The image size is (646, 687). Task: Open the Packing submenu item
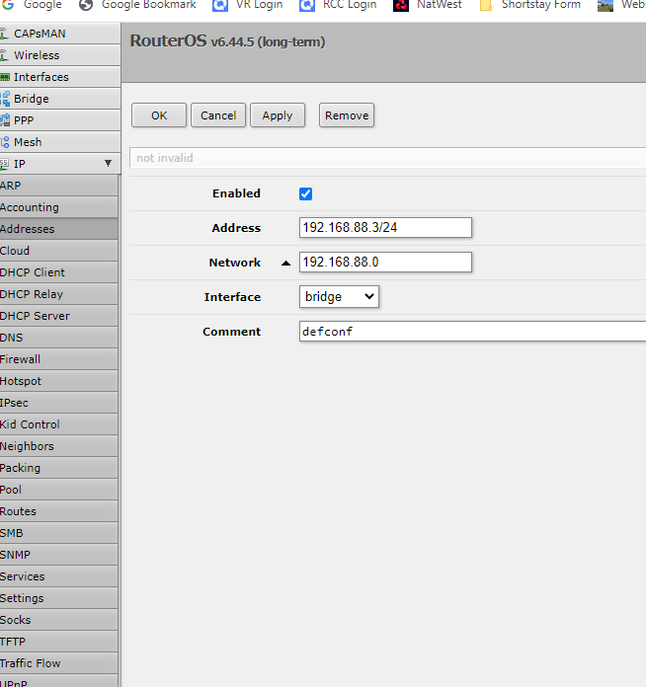coord(58,468)
